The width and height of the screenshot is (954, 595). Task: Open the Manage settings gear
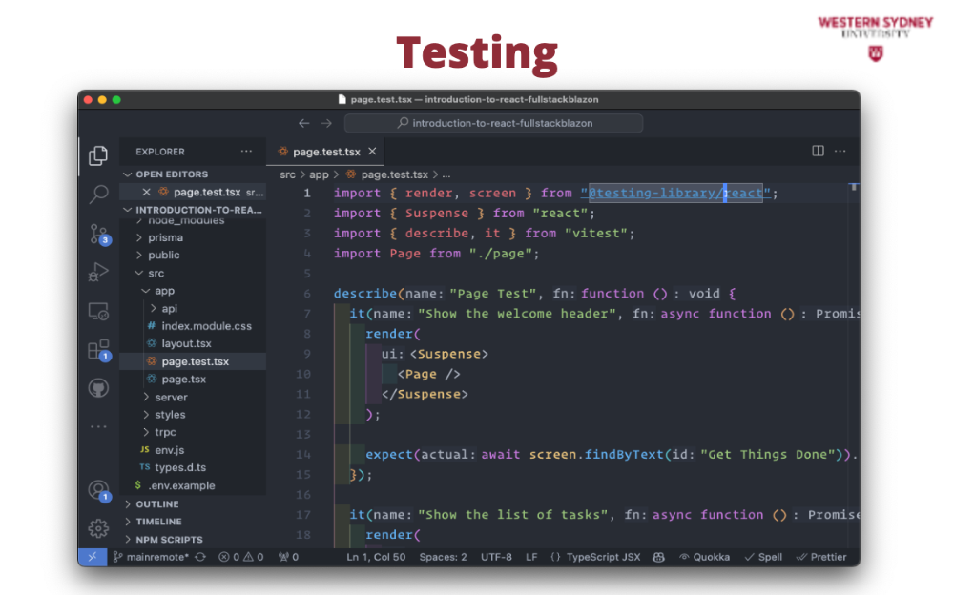(98, 527)
